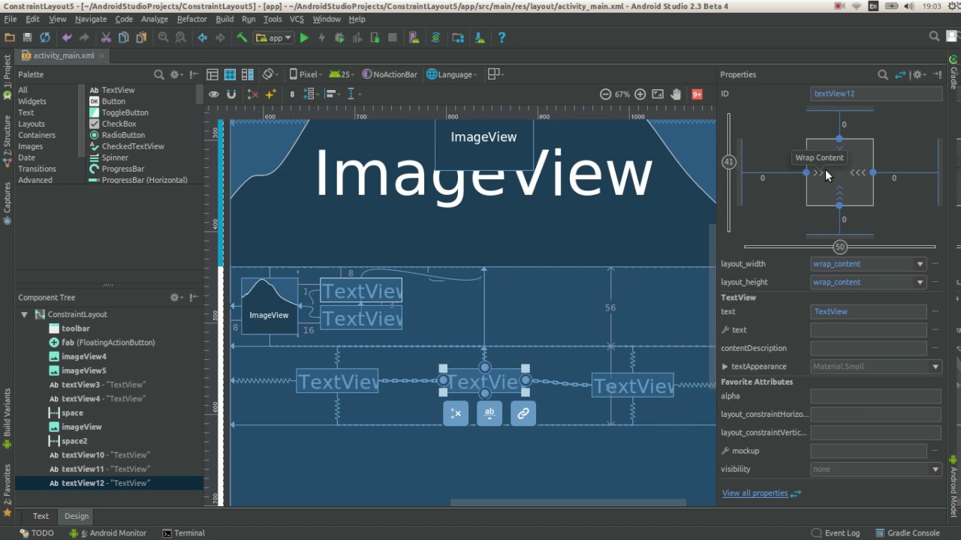Run the app with the green play button
This screenshot has height=540, width=961.
click(x=304, y=37)
